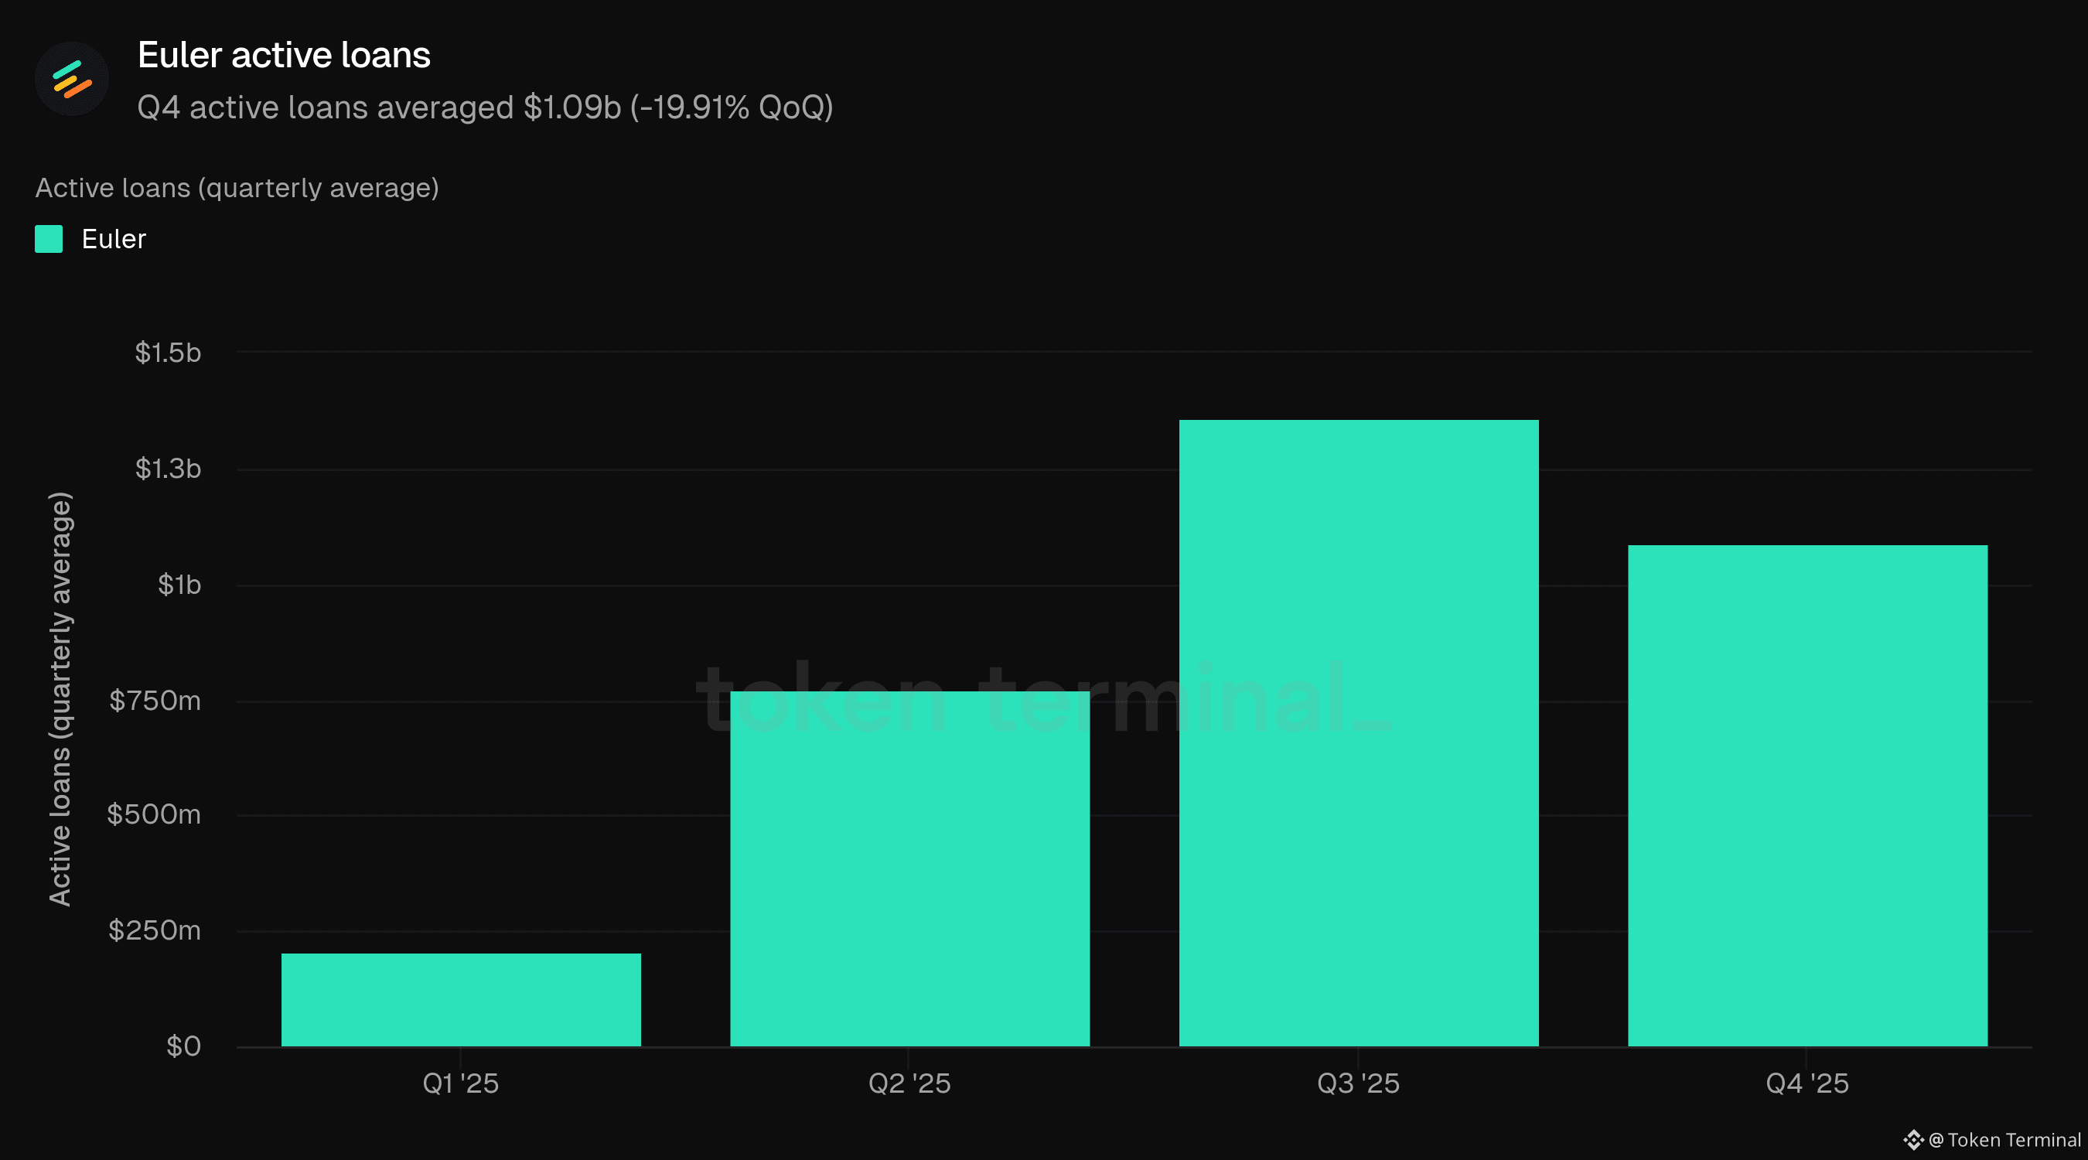Click the Euler active loans title
The height and width of the screenshot is (1160, 2088).
click(x=284, y=55)
